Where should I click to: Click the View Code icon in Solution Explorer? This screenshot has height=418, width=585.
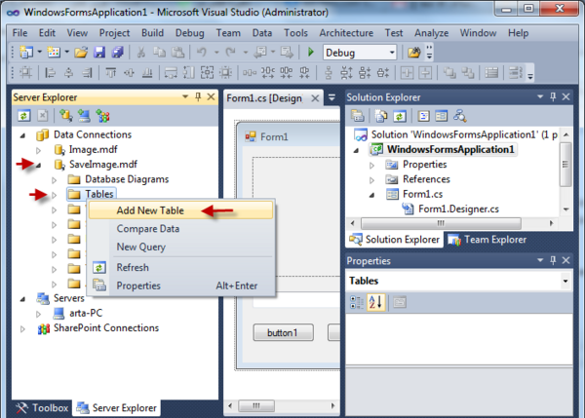tap(423, 116)
